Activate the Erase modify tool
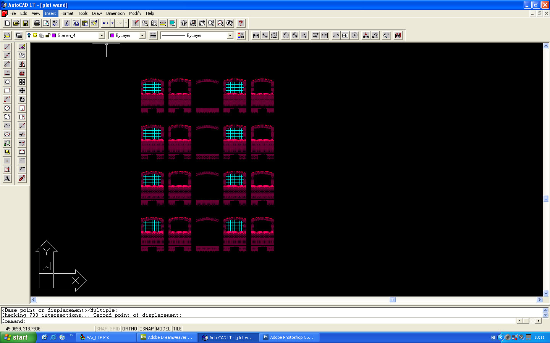This screenshot has width=550, height=343. (22, 46)
